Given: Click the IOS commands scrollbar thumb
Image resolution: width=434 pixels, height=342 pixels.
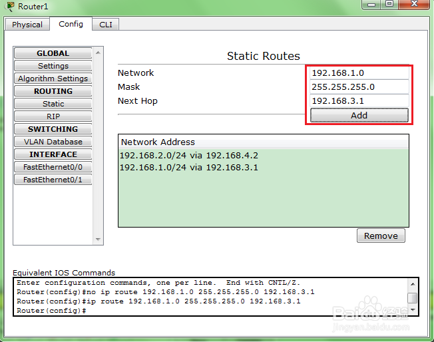Looking at the screenshot, I should (x=413, y=298).
